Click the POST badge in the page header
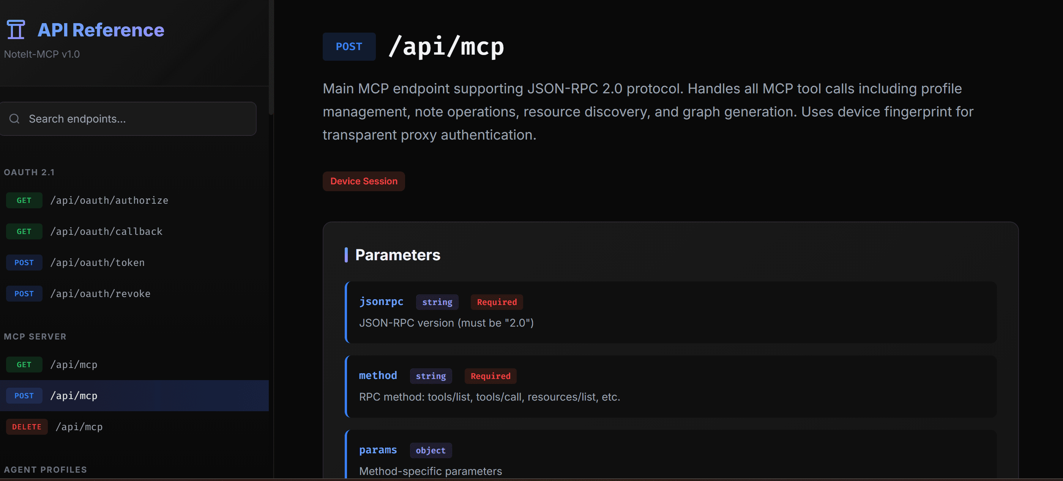Screen dimensions: 1063x481 pyautogui.click(x=349, y=47)
